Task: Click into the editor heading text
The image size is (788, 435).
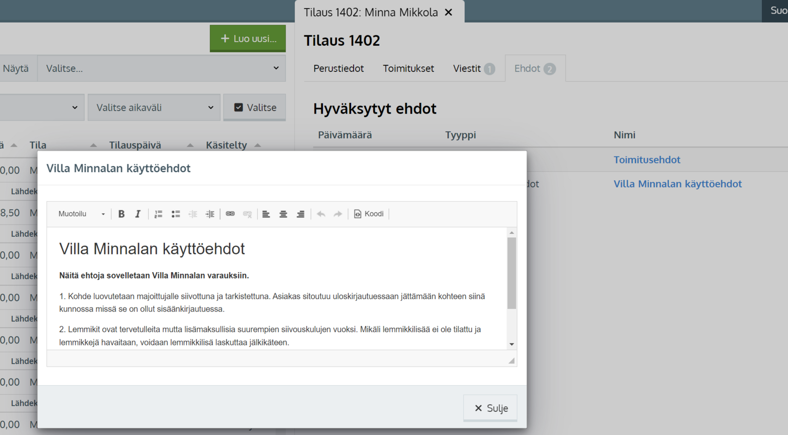Action: (152, 249)
